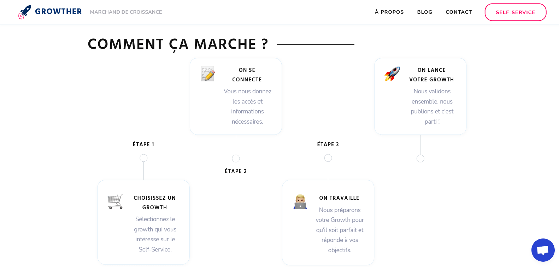Select the Étape 2 timeline dot
The image size is (559, 267).
[x=236, y=159]
